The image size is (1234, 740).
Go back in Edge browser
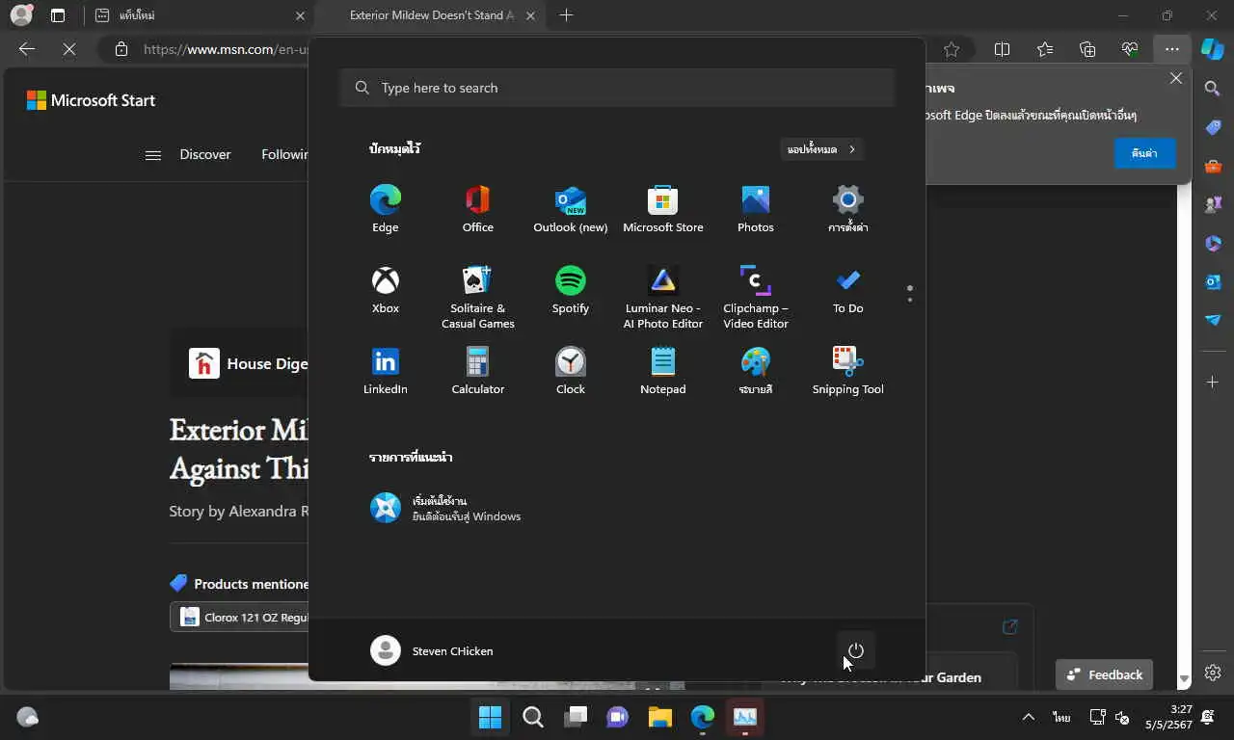27,49
